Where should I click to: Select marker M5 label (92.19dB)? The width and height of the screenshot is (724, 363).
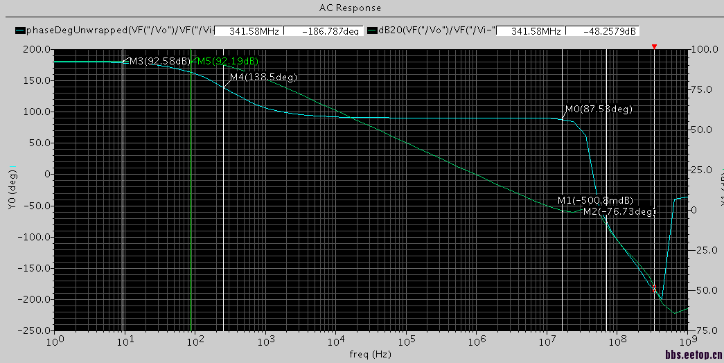tap(228, 61)
